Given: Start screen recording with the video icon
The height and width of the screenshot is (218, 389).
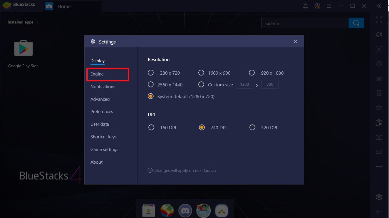Looking at the screenshot, I should click(379, 152).
